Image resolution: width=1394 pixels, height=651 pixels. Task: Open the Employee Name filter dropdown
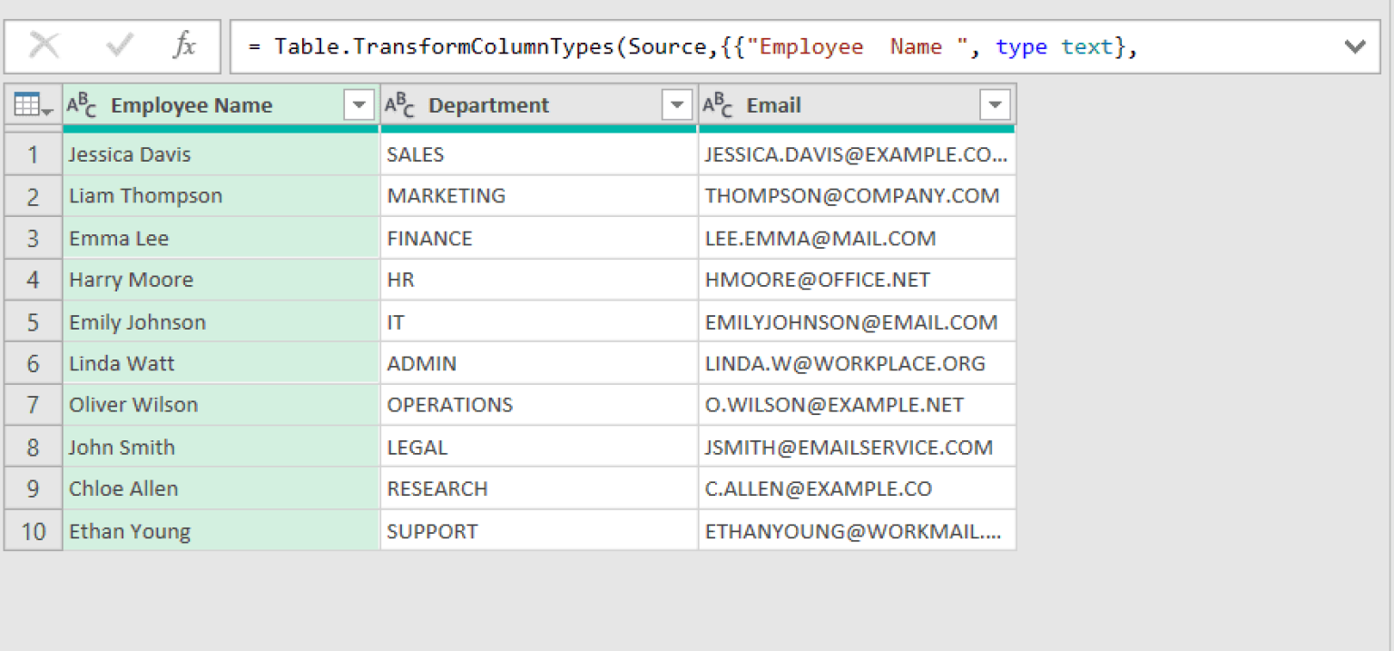pos(359,104)
